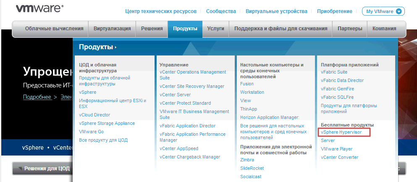417x182 pixels.
Task: Open the Партнеры menu
Action: click(350, 29)
